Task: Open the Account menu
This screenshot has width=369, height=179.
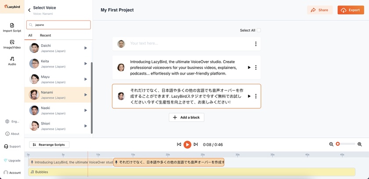Action: [12, 173]
